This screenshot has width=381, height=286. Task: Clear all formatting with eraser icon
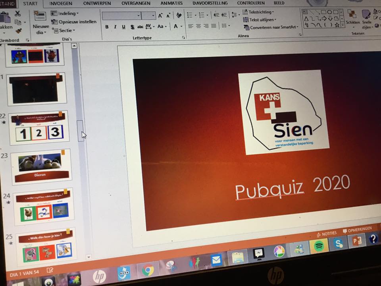point(179,15)
